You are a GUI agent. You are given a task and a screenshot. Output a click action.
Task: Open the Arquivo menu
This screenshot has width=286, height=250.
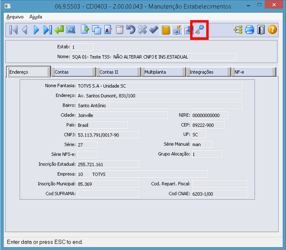click(15, 17)
